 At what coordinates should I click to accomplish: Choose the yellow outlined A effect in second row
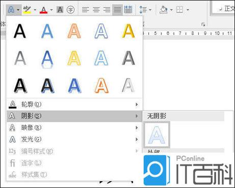(74, 58)
